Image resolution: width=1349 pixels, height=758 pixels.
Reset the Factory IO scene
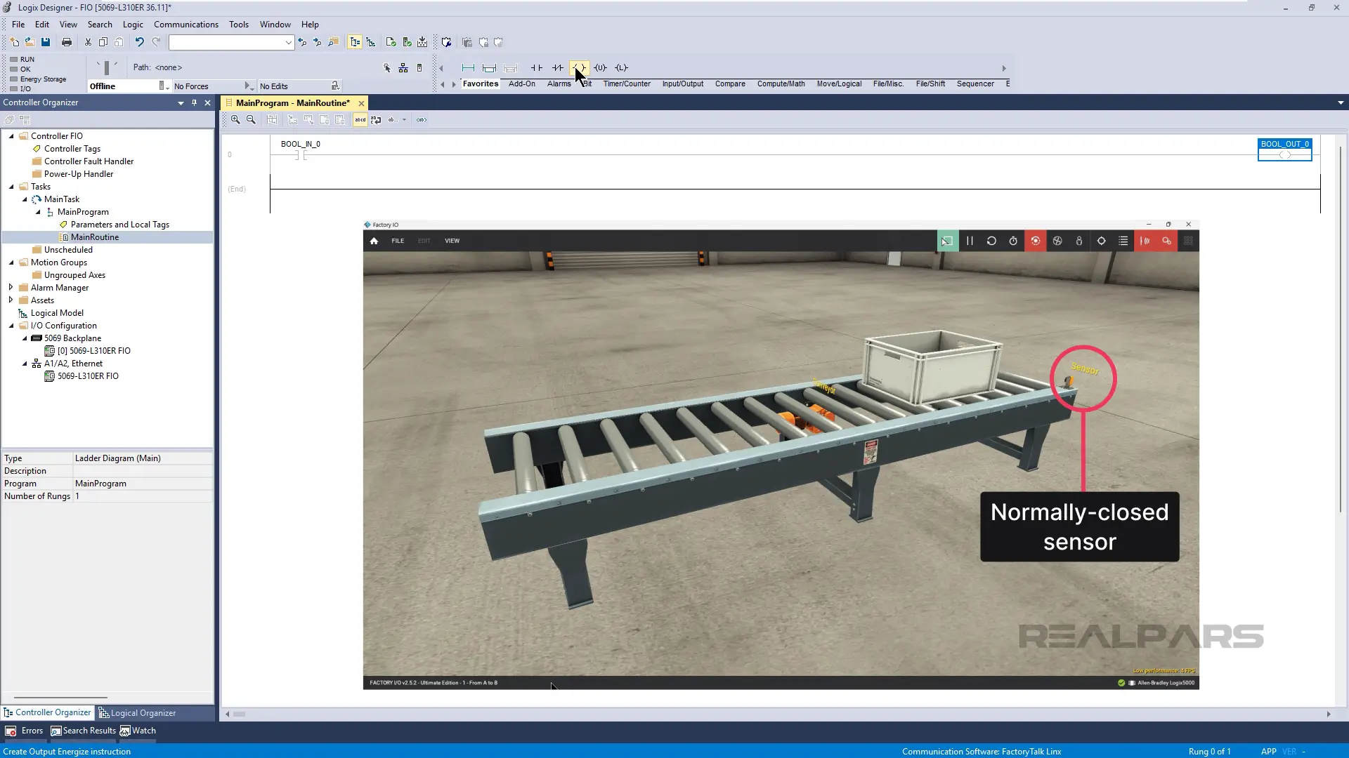tap(991, 241)
